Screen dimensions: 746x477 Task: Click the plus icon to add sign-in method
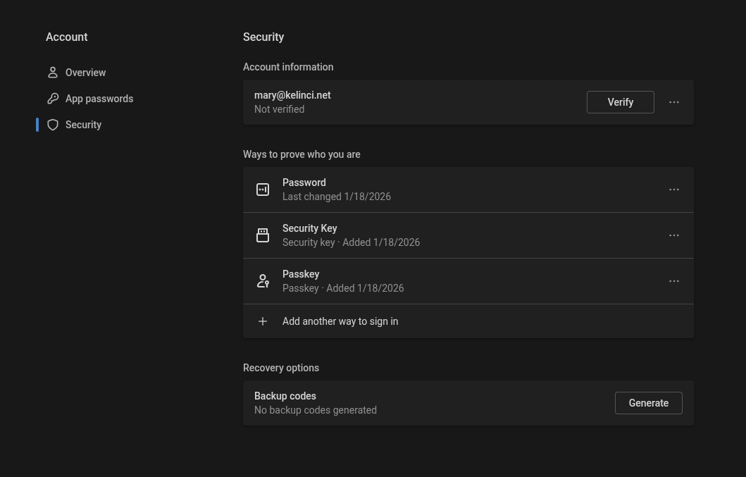(263, 321)
